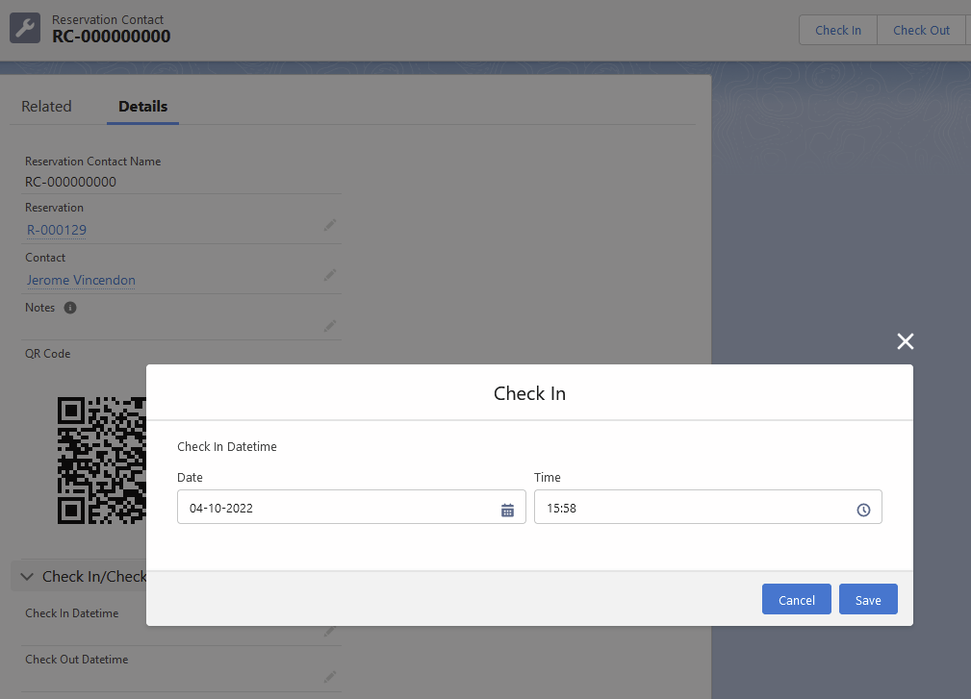This screenshot has height=699, width=971.
Task: Collapse the Check In/Check Out section
Action: [27, 577]
